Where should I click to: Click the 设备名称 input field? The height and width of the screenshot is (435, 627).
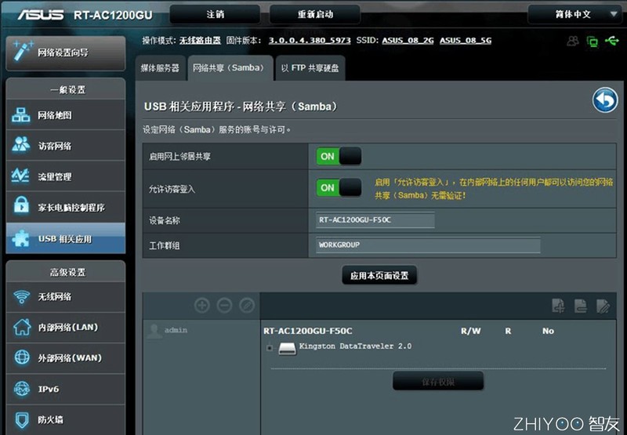click(x=375, y=220)
